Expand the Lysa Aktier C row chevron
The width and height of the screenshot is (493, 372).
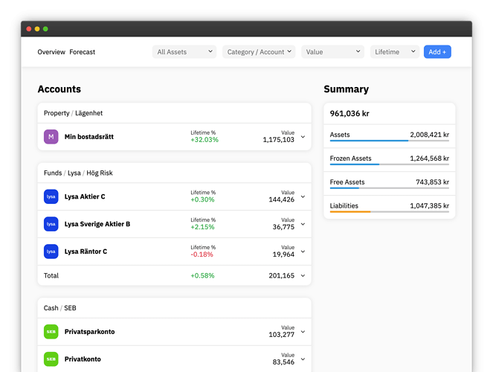point(303,198)
